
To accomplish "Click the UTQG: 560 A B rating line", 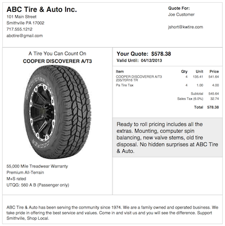I will (38, 185).
